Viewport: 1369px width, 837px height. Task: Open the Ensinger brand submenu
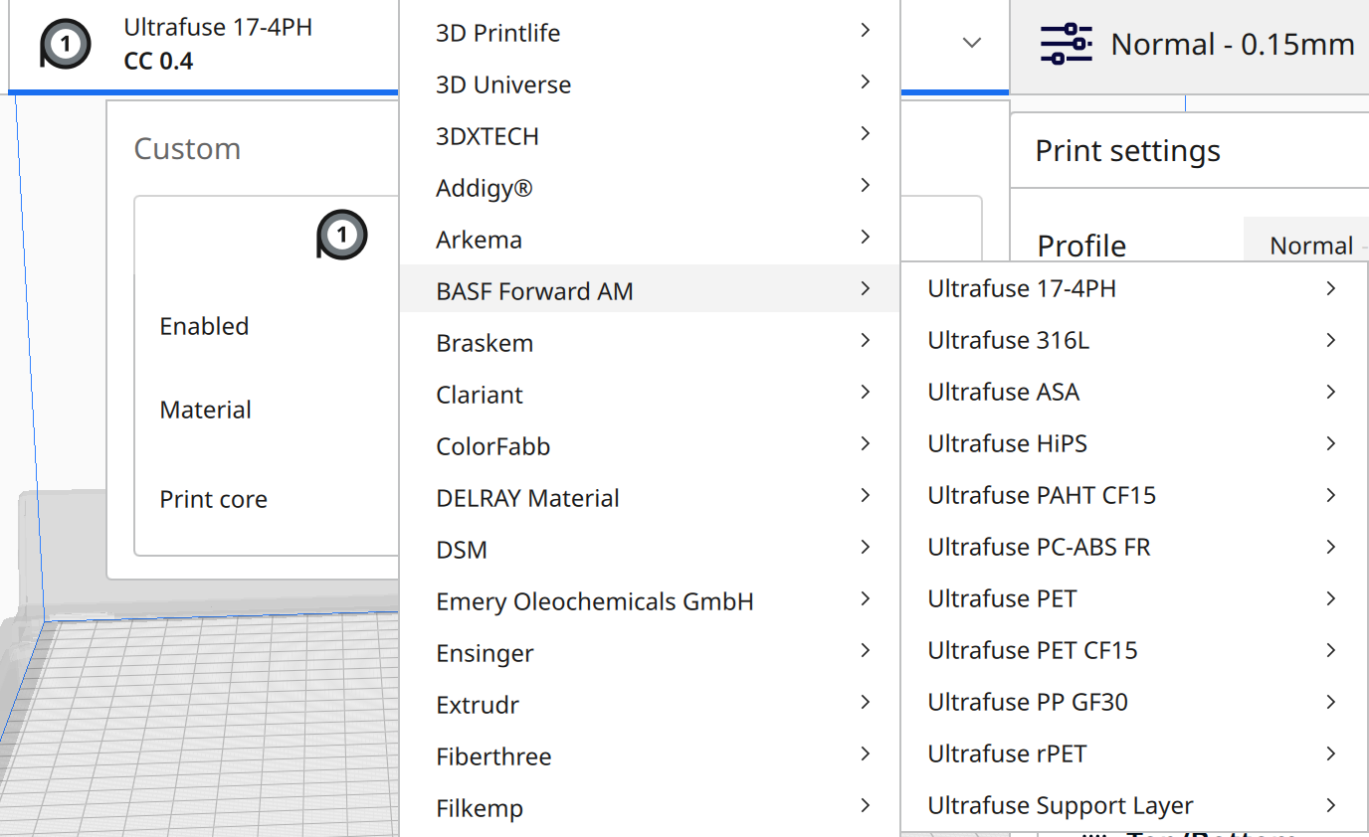click(x=650, y=652)
